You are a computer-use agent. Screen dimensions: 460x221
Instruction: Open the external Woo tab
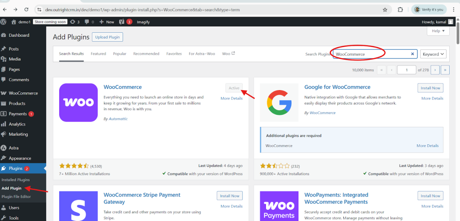(x=229, y=54)
